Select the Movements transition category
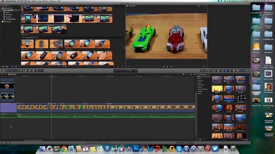The width and height of the screenshot is (275, 154). (x=201, y=85)
